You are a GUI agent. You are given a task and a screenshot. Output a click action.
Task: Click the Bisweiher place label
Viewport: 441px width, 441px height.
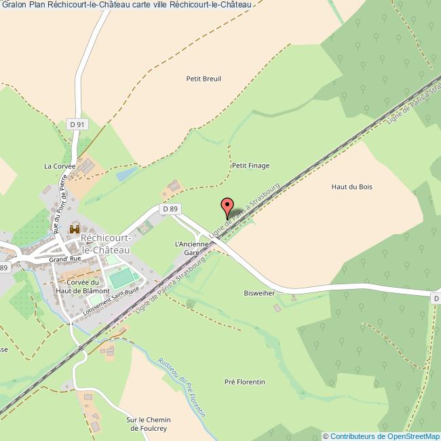(259, 293)
